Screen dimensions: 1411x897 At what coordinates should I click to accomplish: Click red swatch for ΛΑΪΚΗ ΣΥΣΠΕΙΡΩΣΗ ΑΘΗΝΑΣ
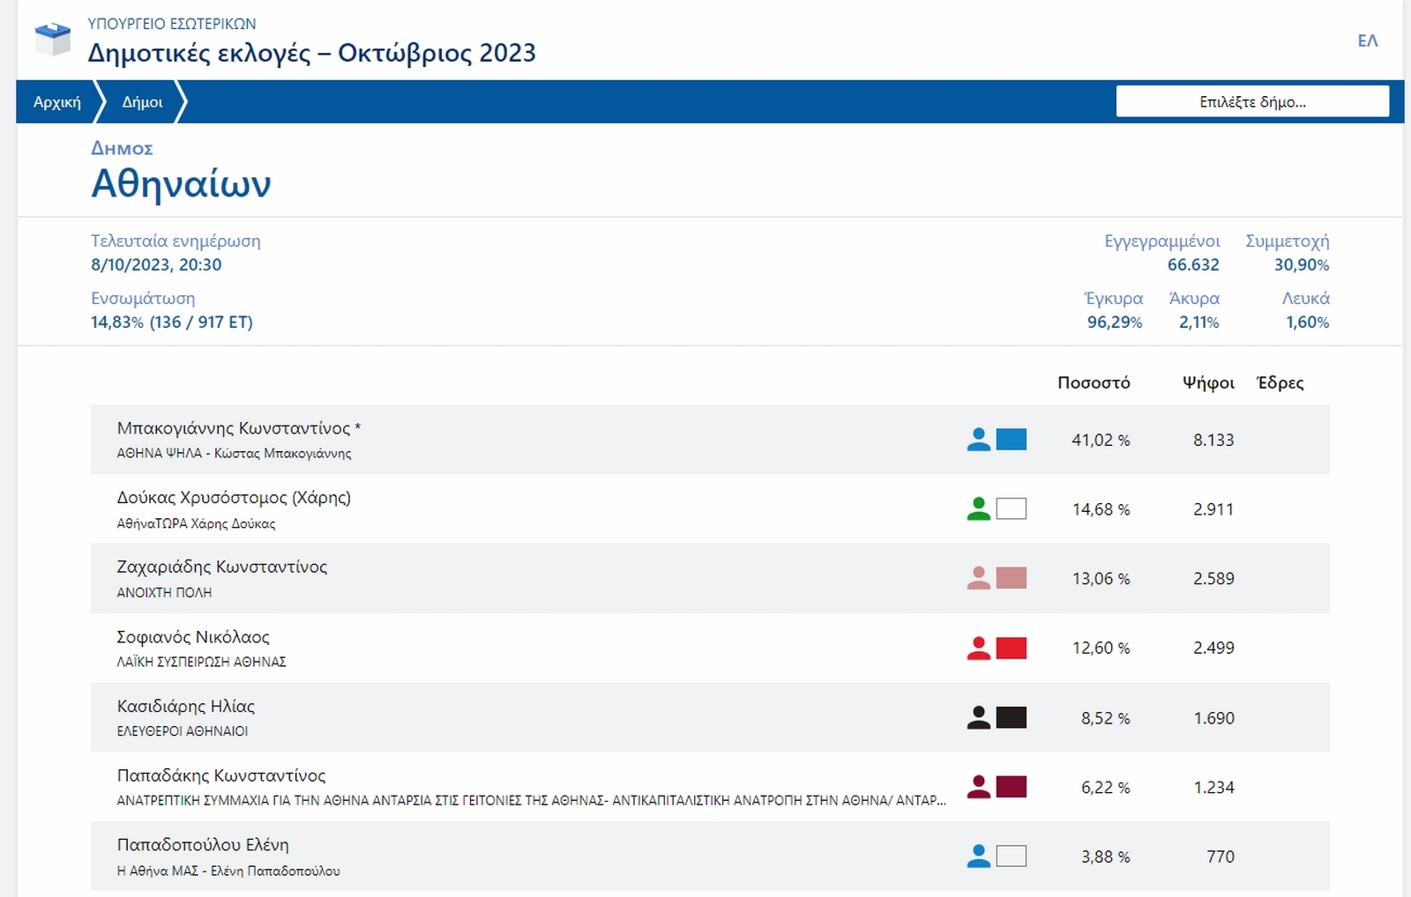[1011, 648]
